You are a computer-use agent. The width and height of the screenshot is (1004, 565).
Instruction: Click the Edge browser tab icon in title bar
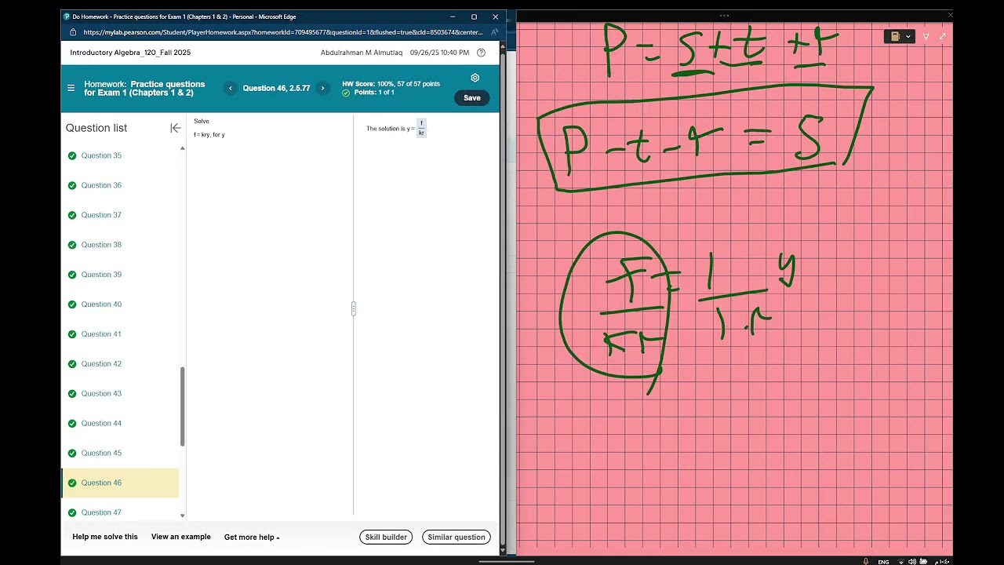point(66,16)
